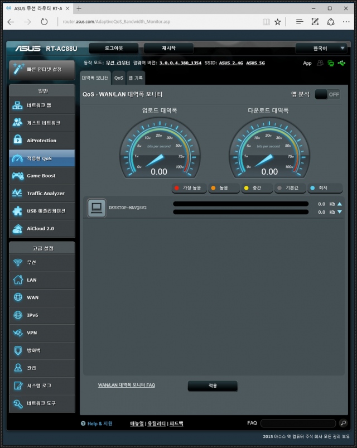This screenshot has width=357, height=448.
Task: Open the 시스템 로그 notepad icon
Action: pos(18,386)
